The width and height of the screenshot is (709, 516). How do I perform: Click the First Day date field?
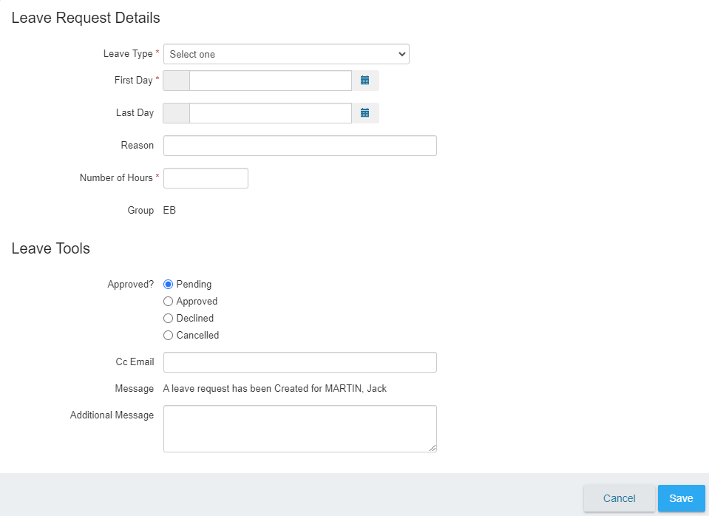271,81
